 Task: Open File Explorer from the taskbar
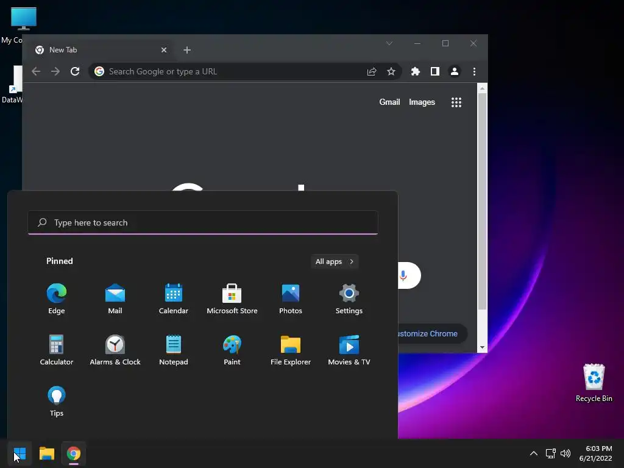[46, 453]
